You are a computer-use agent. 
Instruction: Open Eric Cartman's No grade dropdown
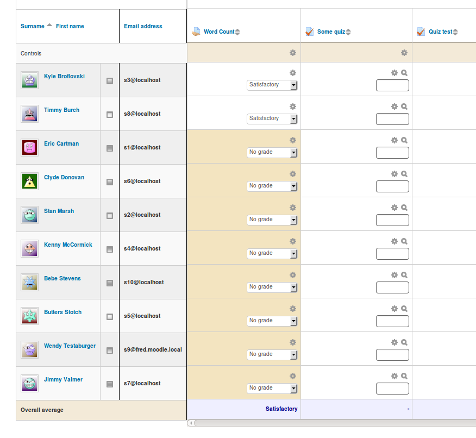tap(272, 152)
